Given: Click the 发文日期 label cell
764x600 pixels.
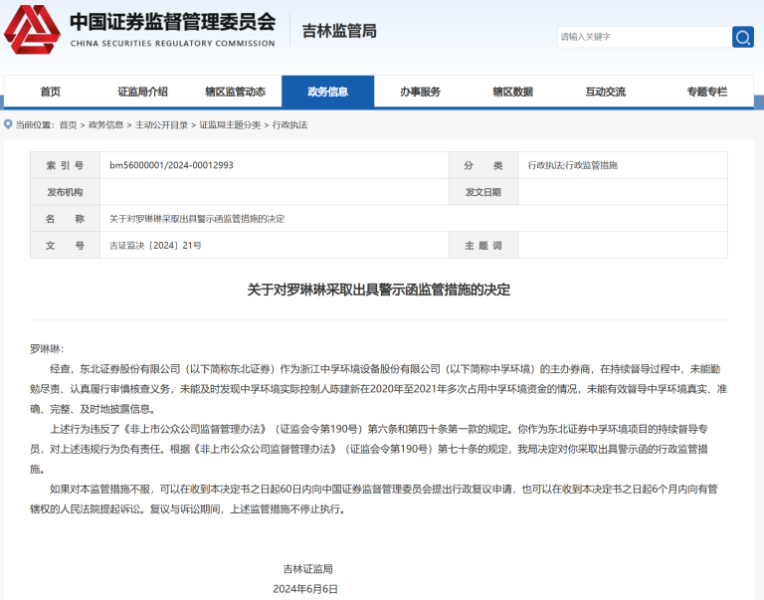Looking at the screenshot, I should (x=483, y=192).
